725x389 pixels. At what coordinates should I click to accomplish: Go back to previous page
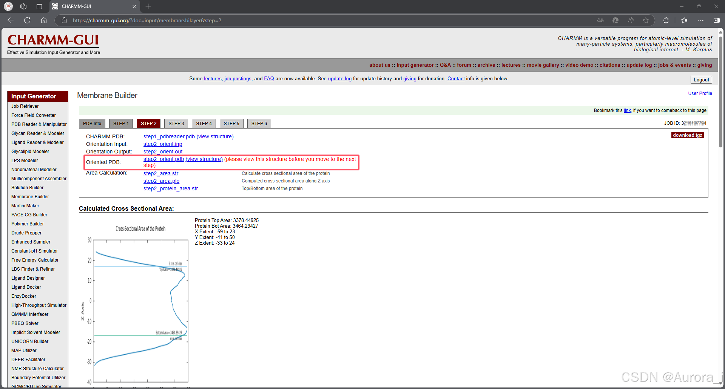[11, 20]
